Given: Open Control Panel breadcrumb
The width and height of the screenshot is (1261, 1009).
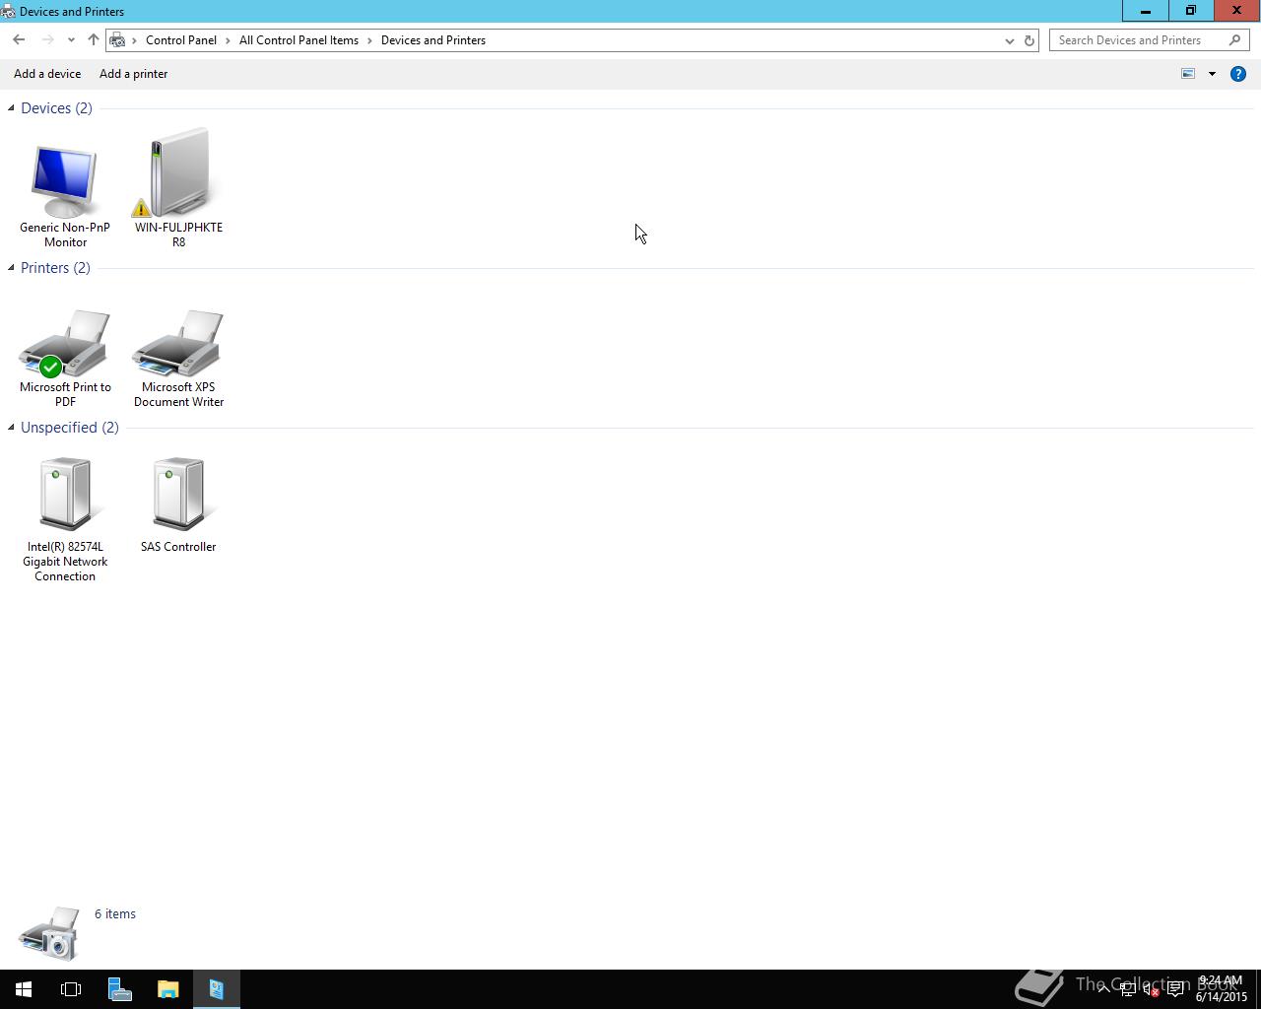Looking at the screenshot, I should pyautogui.click(x=181, y=40).
